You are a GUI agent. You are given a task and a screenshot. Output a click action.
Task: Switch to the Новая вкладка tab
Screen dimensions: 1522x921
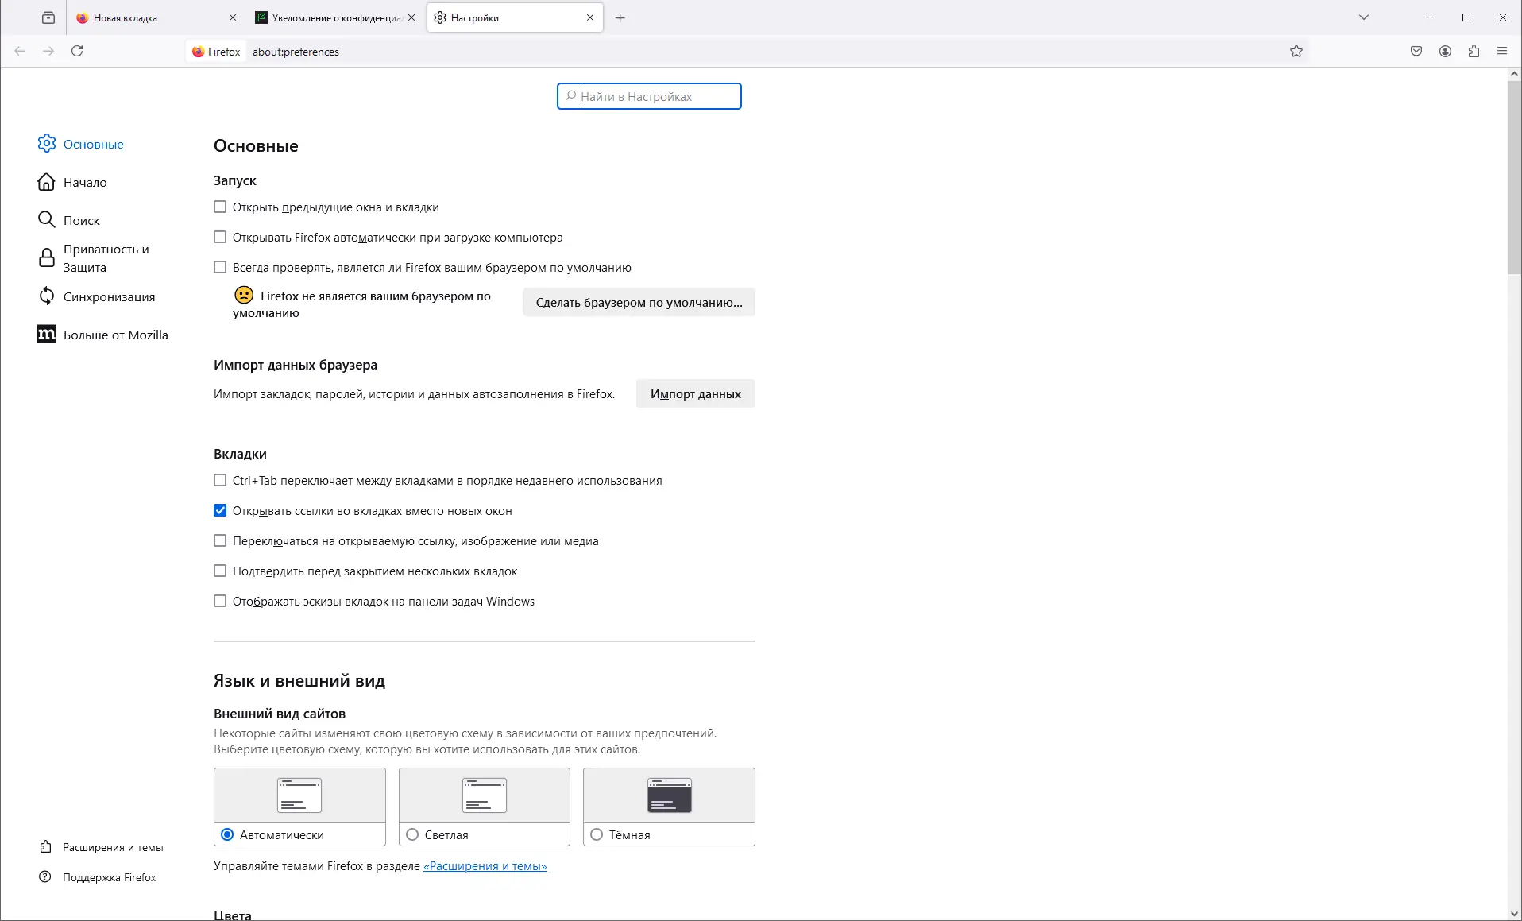coord(157,17)
